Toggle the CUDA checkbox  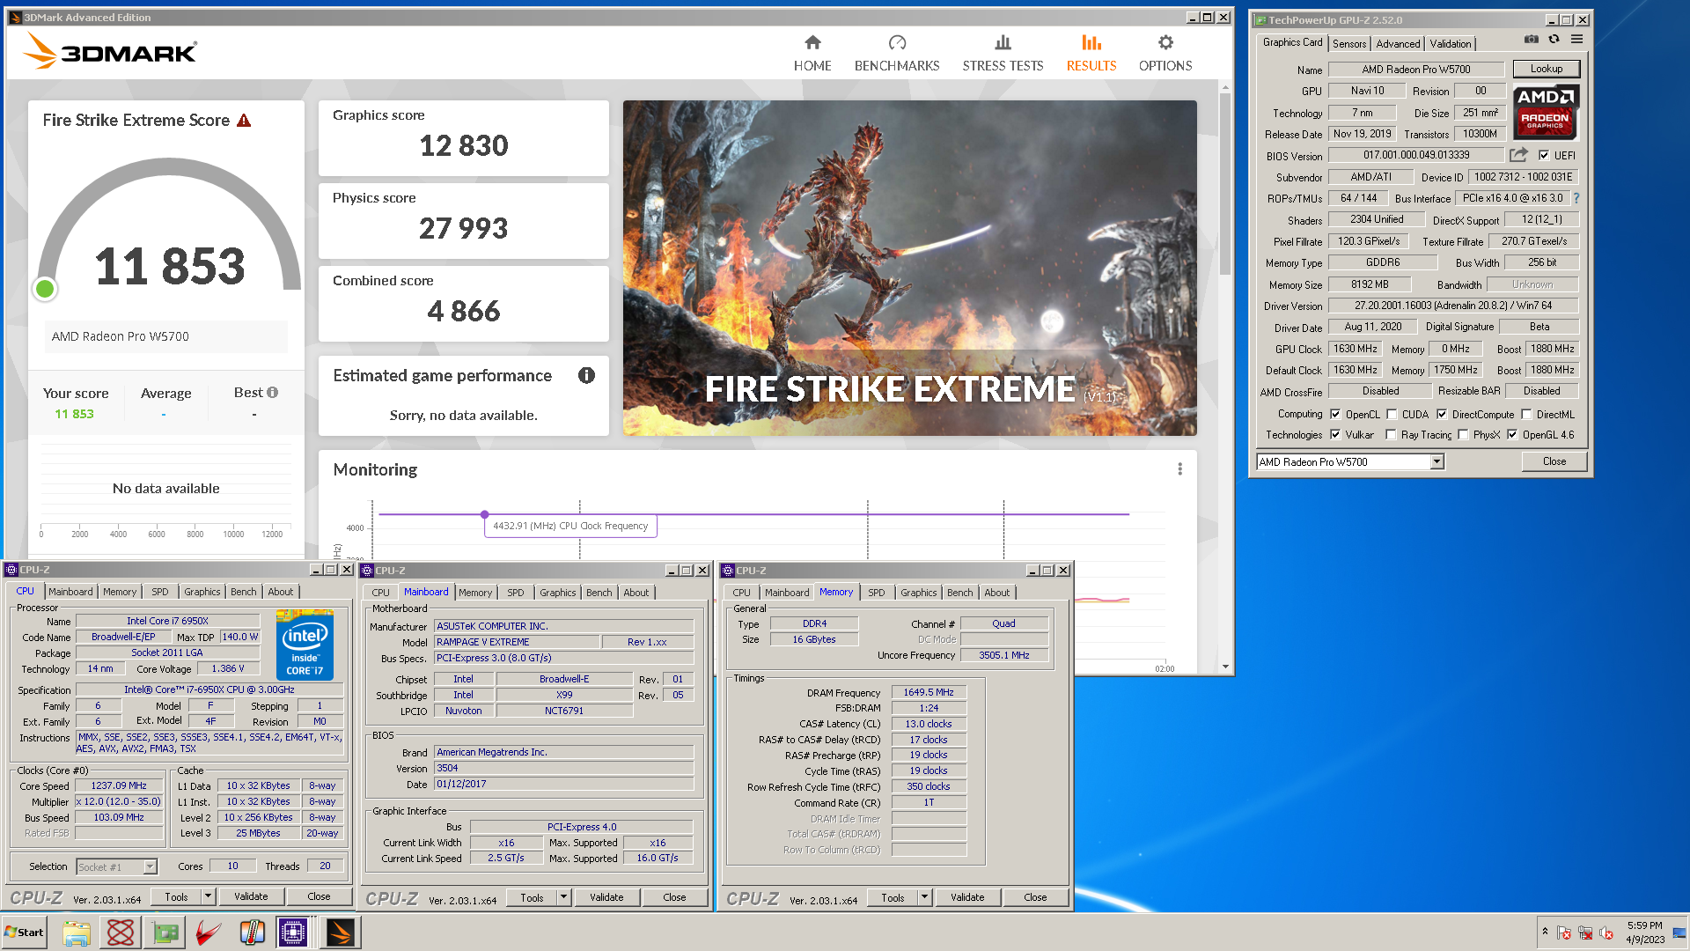coord(1392,414)
